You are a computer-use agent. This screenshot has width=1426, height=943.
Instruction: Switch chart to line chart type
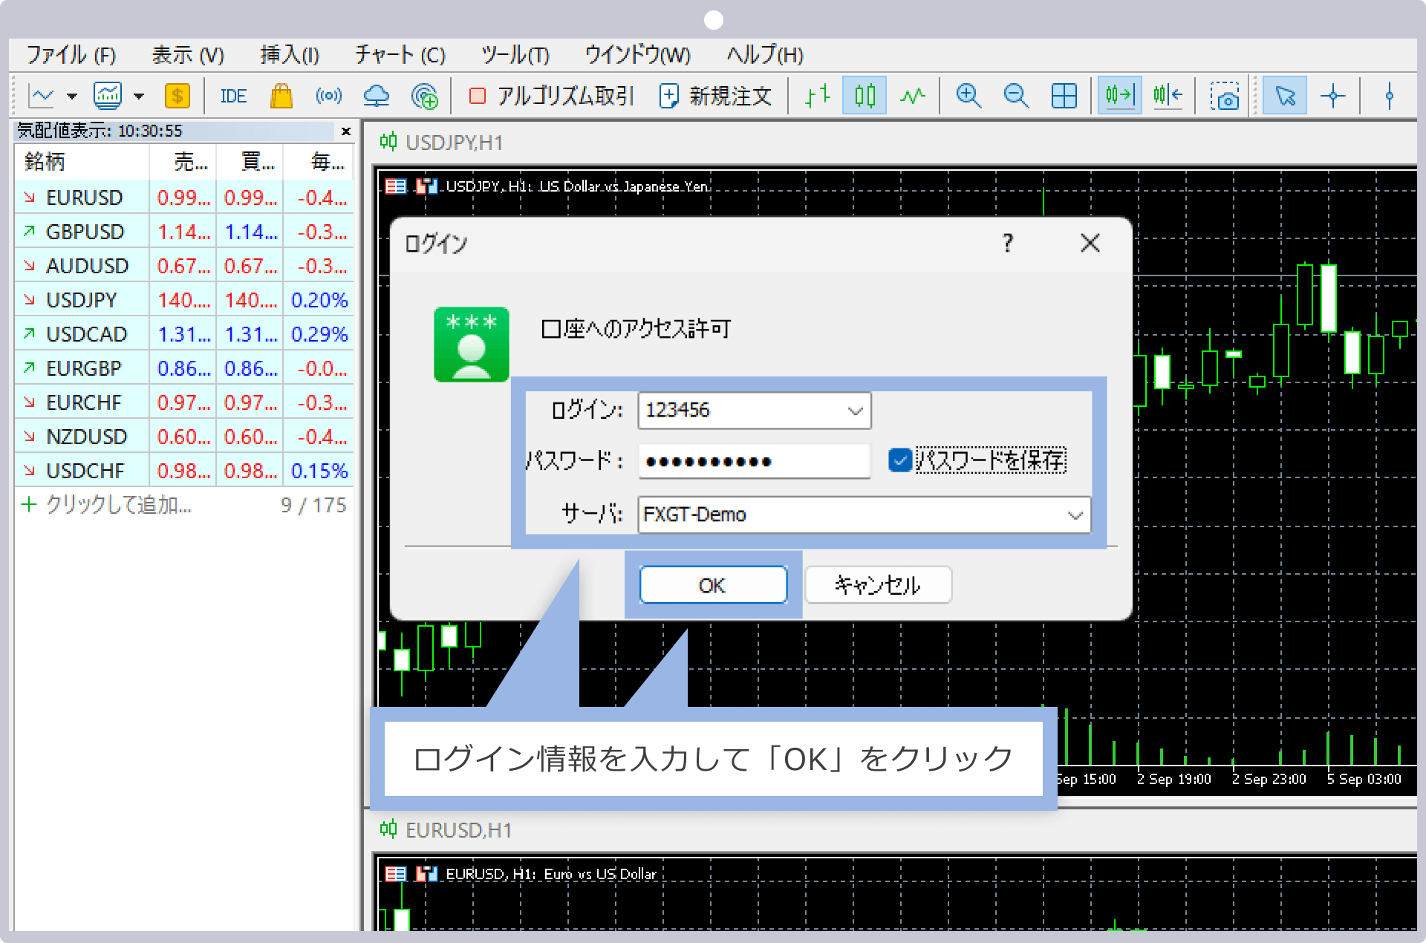[x=912, y=95]
